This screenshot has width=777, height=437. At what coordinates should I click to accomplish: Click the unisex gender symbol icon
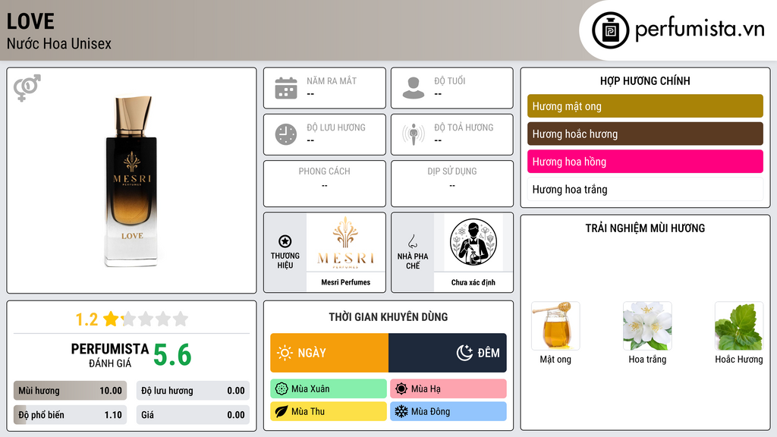coord(27,88)
